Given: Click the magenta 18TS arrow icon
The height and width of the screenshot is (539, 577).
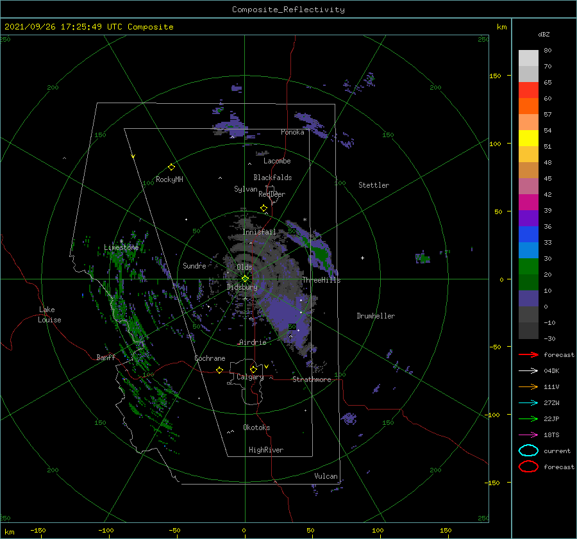Looking at the screenshot, I should [528, 435].
